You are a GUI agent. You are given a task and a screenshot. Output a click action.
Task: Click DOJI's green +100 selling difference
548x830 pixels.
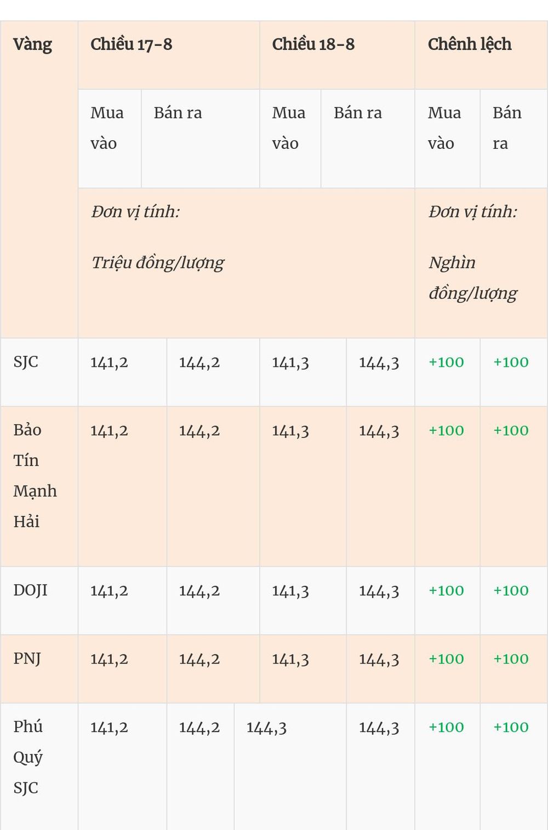(511, 590)
